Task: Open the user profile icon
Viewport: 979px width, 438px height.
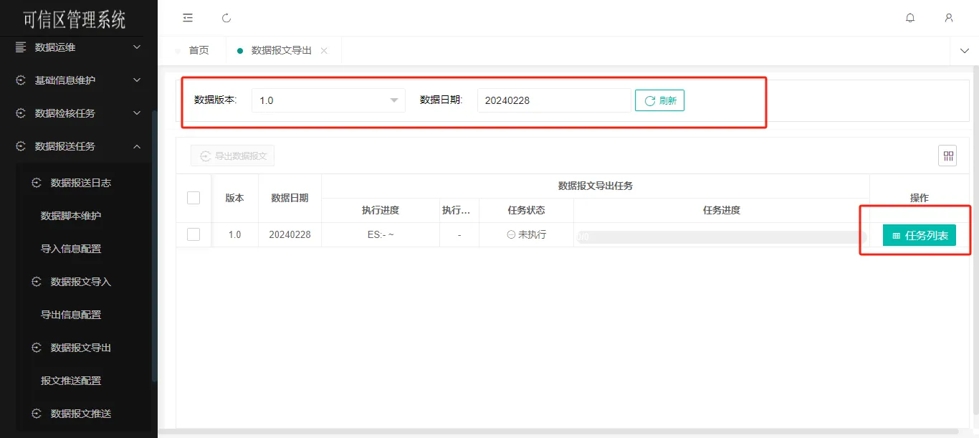Action: (x=949, y=18)
